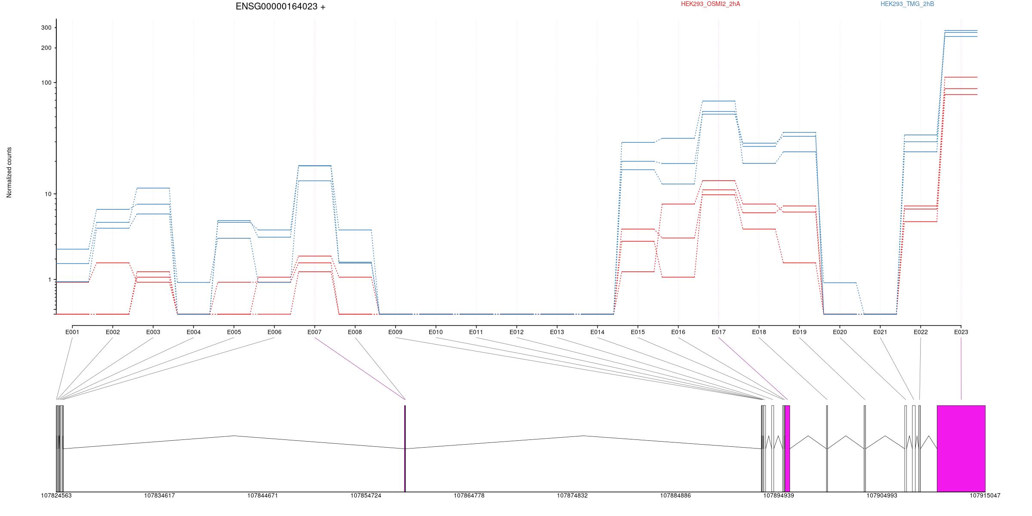Image resolution: width=1032 pixels, height=516 pixels.
Task: Select exon label E012
Action: pos(516,332)
